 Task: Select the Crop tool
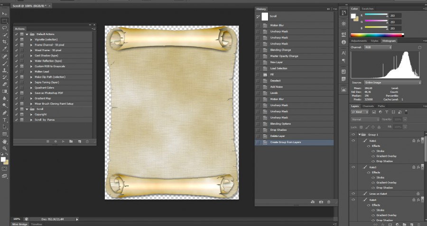[5, 42]
